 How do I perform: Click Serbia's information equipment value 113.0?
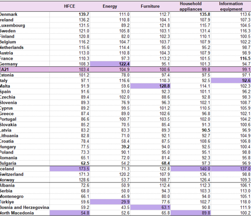tap(245, 191)
